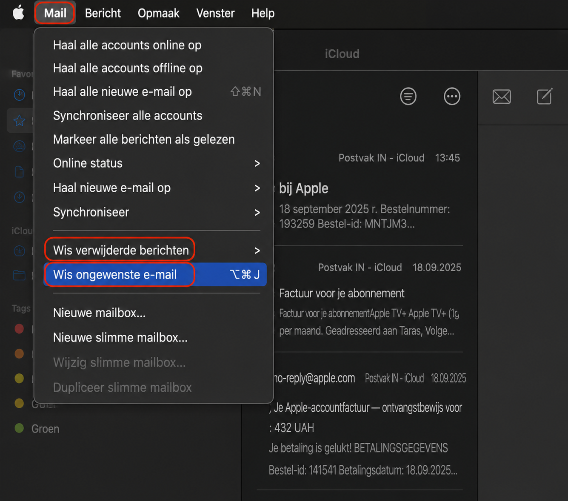
Task: Choose Wis ongewenste e-mail
Action: (x=155, y=274)
